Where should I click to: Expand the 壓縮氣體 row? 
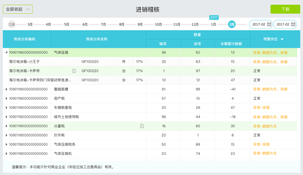[6, 89]
